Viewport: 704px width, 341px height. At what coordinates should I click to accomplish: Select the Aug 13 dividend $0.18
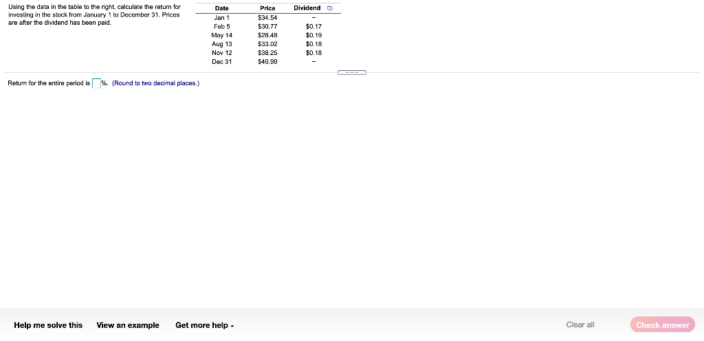pyautogui.click(x=313, y=44)
